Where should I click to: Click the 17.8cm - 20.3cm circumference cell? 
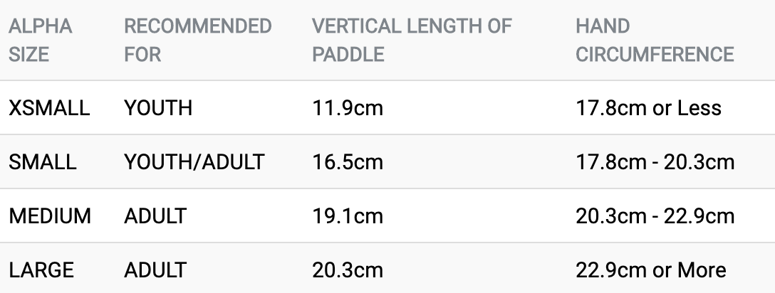pos(655,162)
